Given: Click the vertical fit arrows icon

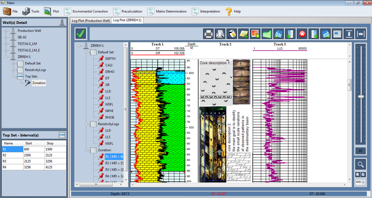Looking at the screenshot, I should coord(349,34).
